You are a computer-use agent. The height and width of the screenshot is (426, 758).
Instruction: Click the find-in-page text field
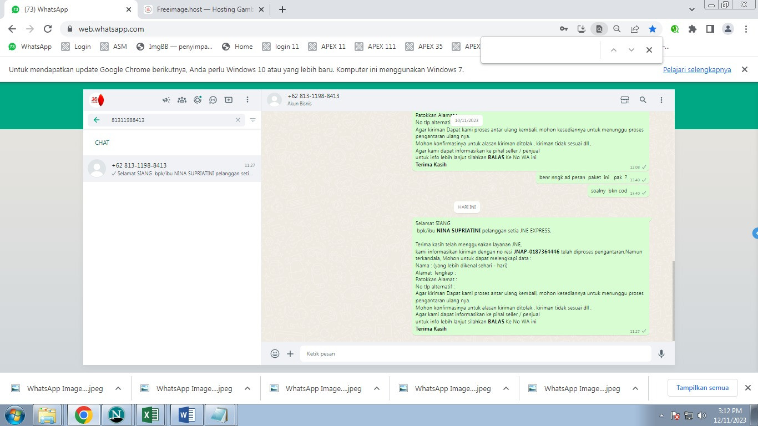(541, 50)
